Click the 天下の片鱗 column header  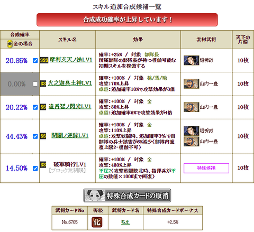(243, 40)
